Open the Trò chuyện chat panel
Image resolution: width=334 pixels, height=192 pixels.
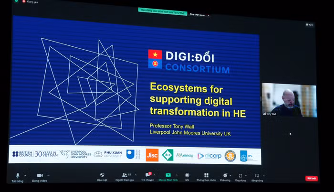point(147,177)
